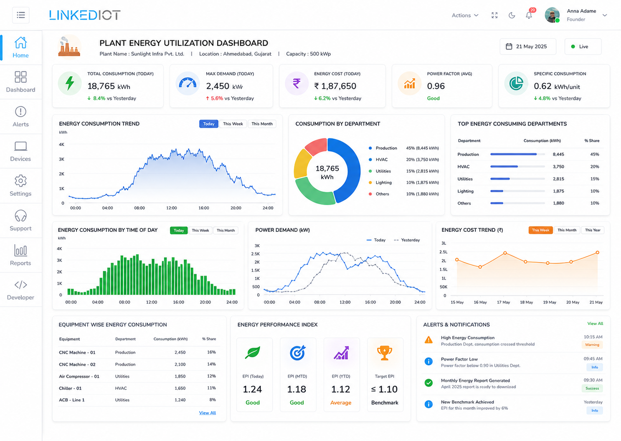Select This Month in time of day chart
The width and height of the screenshot is (621, 441).
(x=226, y=231)
